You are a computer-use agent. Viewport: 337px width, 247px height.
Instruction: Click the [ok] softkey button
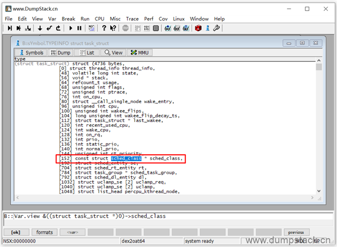click(x=16, y=232)
